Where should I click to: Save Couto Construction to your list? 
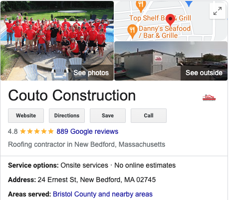click(x=108, y=115)
